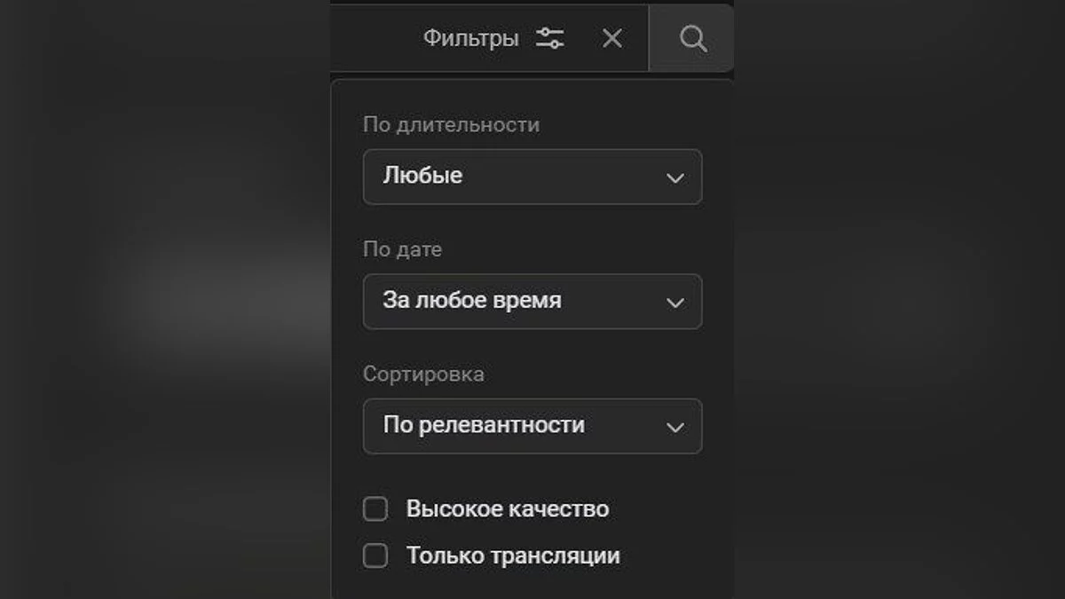Enable the Высокое качество checkbox
Viewport: 1065px width, 599px height.
tap(375, 509)
